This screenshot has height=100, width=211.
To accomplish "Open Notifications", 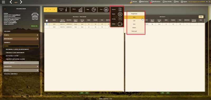I will [155, 2].
